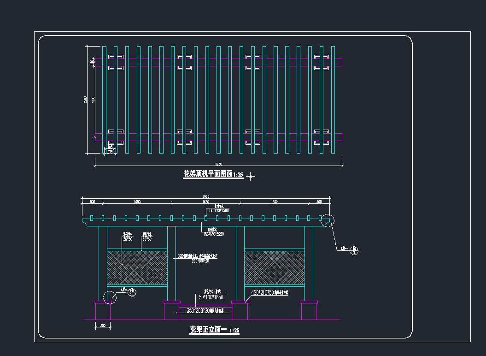
Task: Click the detail callout circle at left column base
Action: coord(110,297)
